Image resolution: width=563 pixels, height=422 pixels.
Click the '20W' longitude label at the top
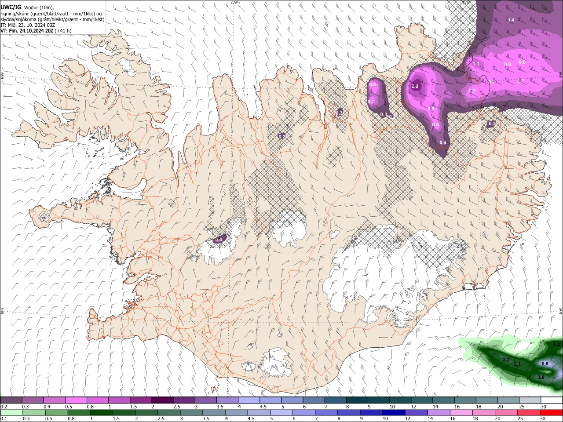tap(234, 2)
